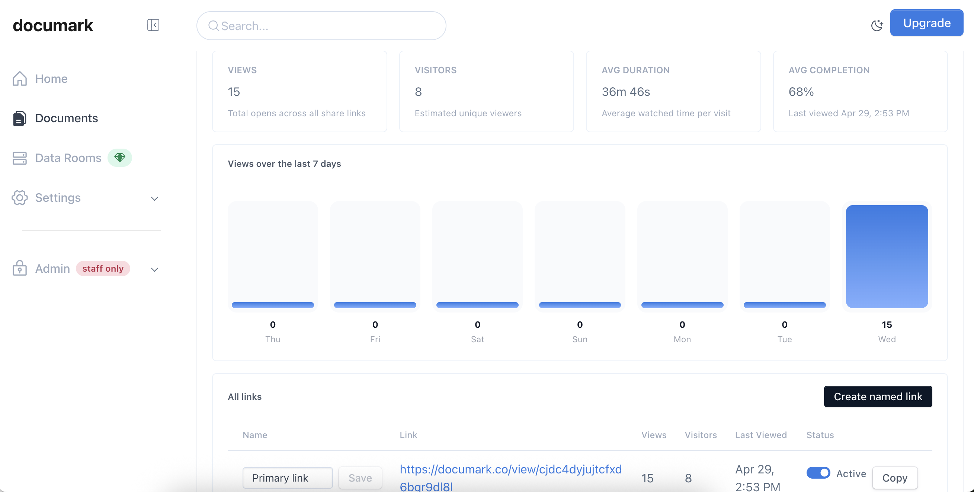Click the Upgrade button

[x=926, y=23]
